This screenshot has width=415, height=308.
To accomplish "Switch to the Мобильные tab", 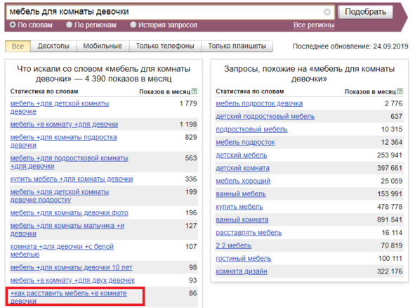I will coord(103,46).
